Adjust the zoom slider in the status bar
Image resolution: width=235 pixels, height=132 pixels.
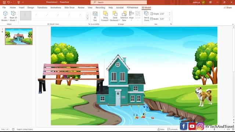coord(214,129)
